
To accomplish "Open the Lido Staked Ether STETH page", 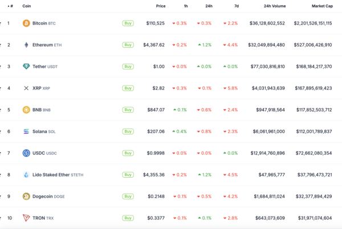I will [x=58, y=175].
